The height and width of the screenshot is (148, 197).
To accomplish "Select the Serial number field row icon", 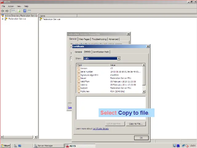I will [x=78, y=72].
